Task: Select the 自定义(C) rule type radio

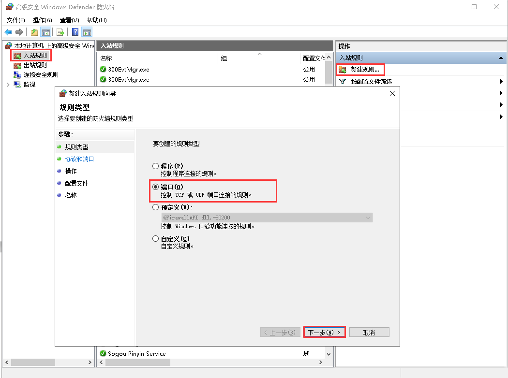Action: point(155,238)
